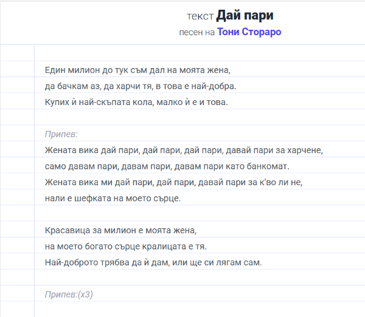
Task: Click the first Припев: label
Action: point(61,134)
